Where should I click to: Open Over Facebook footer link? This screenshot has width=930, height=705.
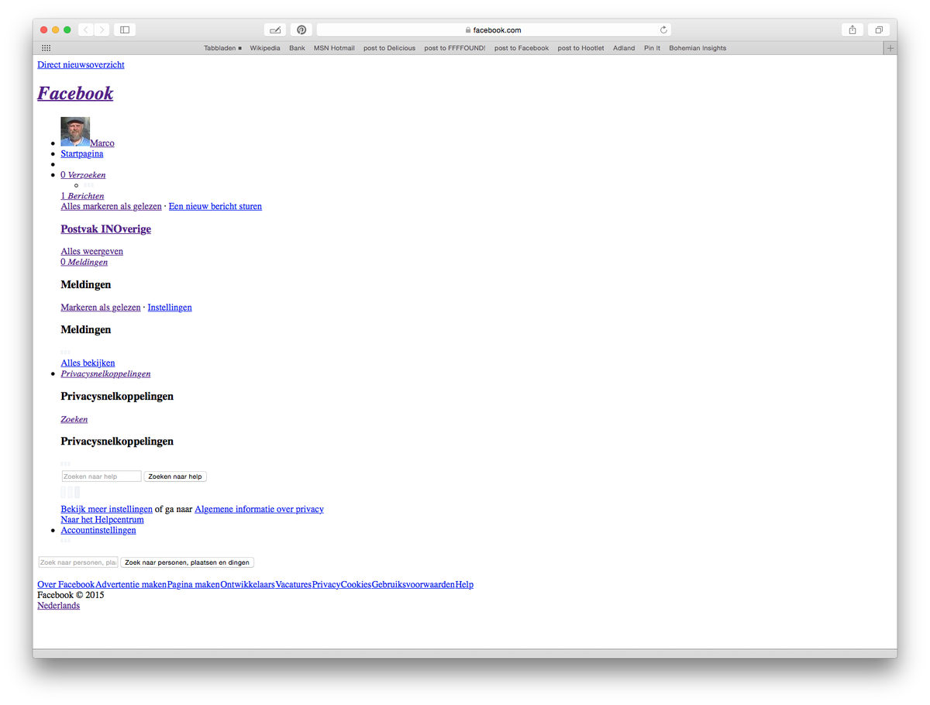pos(66,585)
